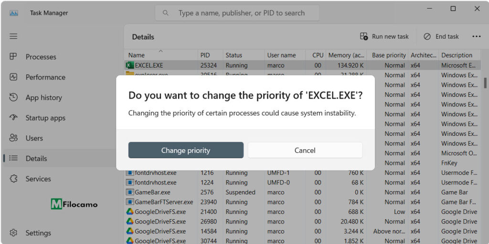The width and height of the screenshot is (489, 244).
Task: Click the Task Manager app icon
Action: [x=14, y=13]
